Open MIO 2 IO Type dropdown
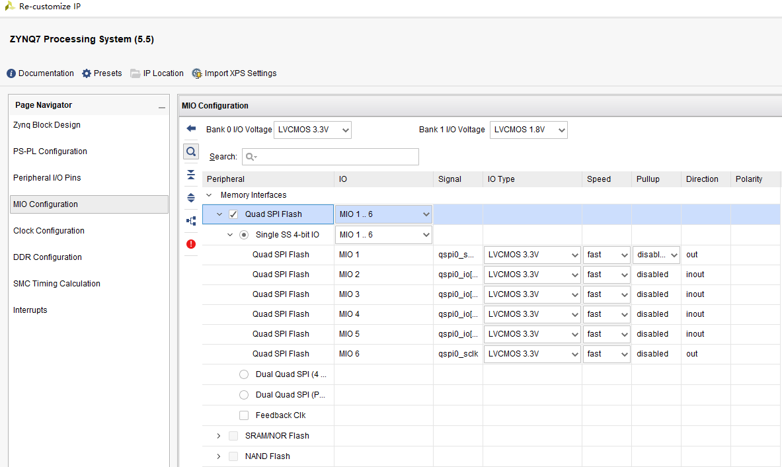 [532, 275]
